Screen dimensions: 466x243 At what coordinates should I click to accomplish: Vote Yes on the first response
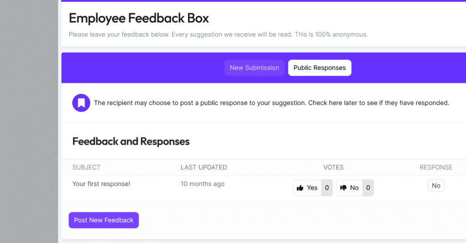[x=307, y=188]
